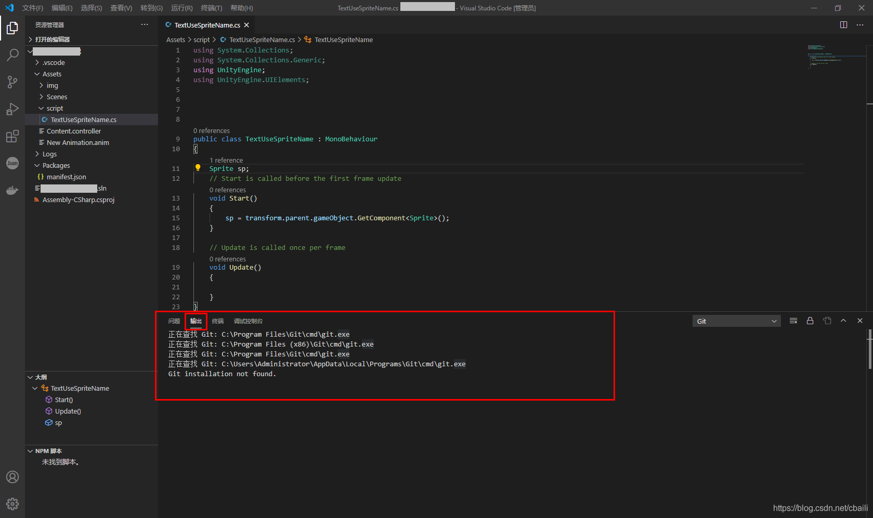
Task: Switch to the 终端 panel tab
Action: (x=218, y=321)
